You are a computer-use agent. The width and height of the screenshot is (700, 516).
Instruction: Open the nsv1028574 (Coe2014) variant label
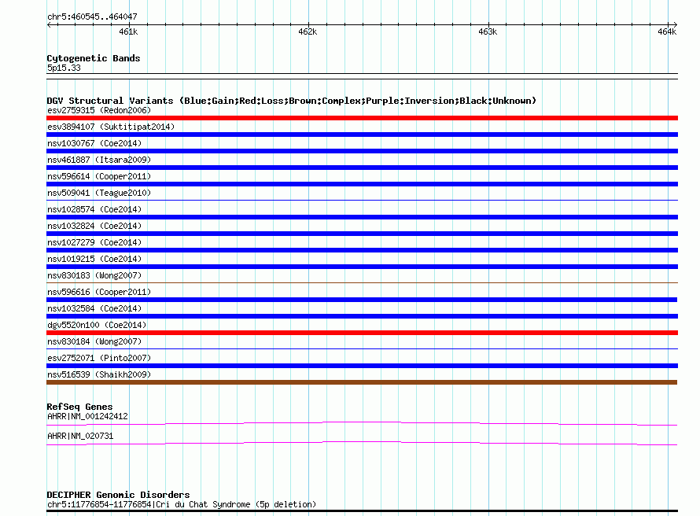click(94, 209)
